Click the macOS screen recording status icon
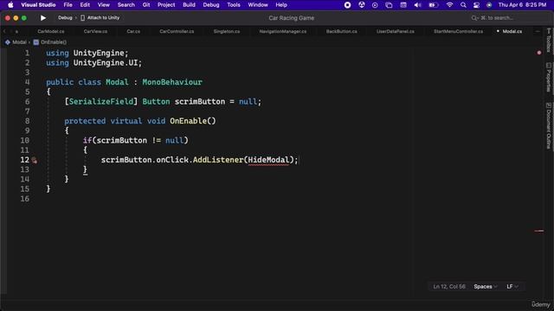Viewport: 554px width, 311px height. pyautogui.click(x=347, y=5)
